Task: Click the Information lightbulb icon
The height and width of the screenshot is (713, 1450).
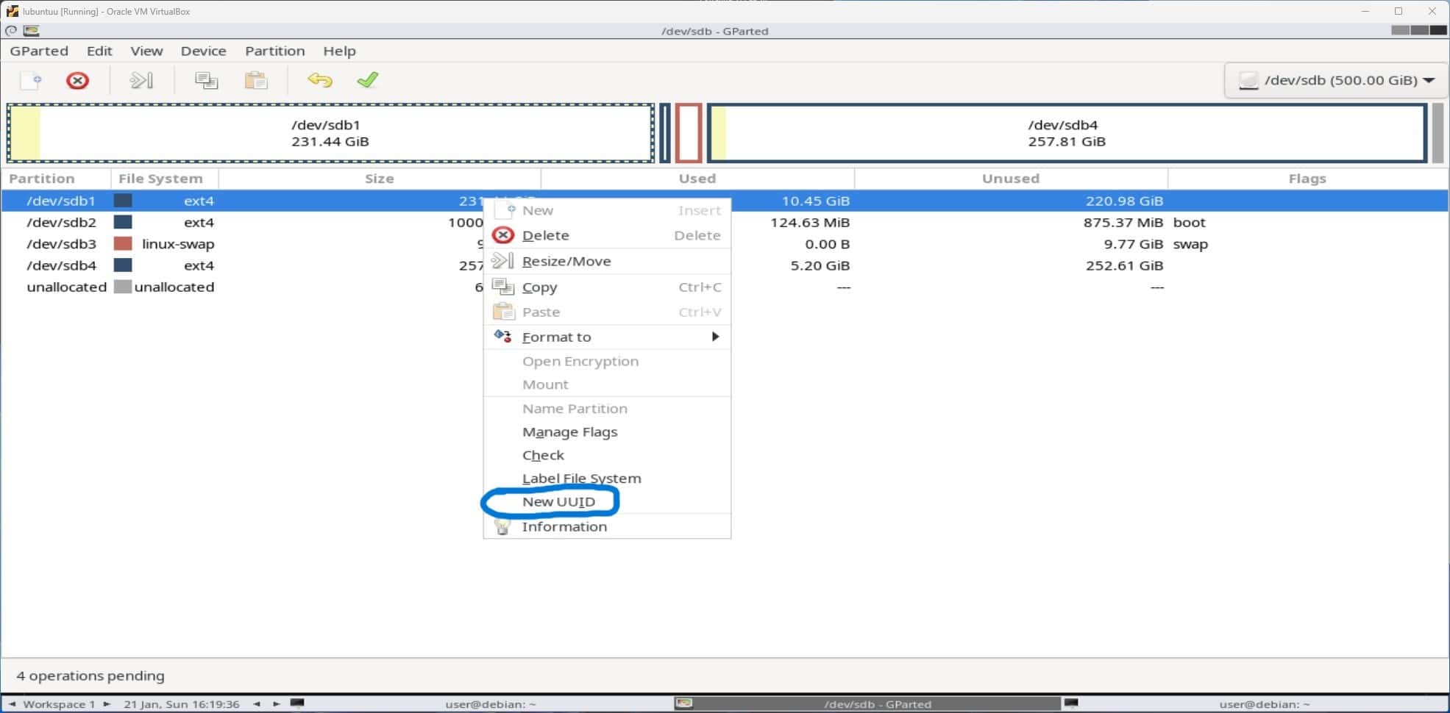Action: tap(502, 526)
